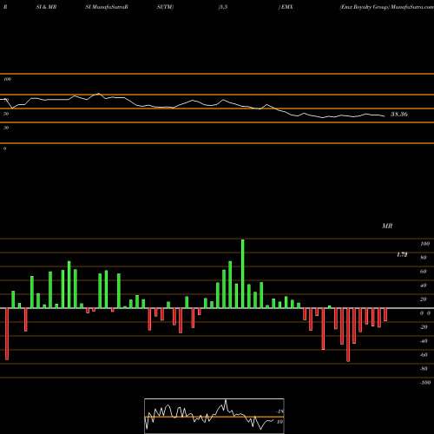Click the 'SI(TM)' header text
Screen dimensions: 434x434
click(165, 7)
